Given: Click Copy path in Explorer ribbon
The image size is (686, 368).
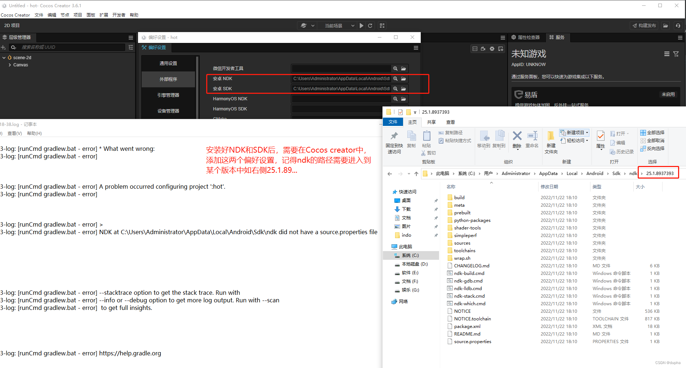Looking at the screenshot, I should tap(451, 133).
